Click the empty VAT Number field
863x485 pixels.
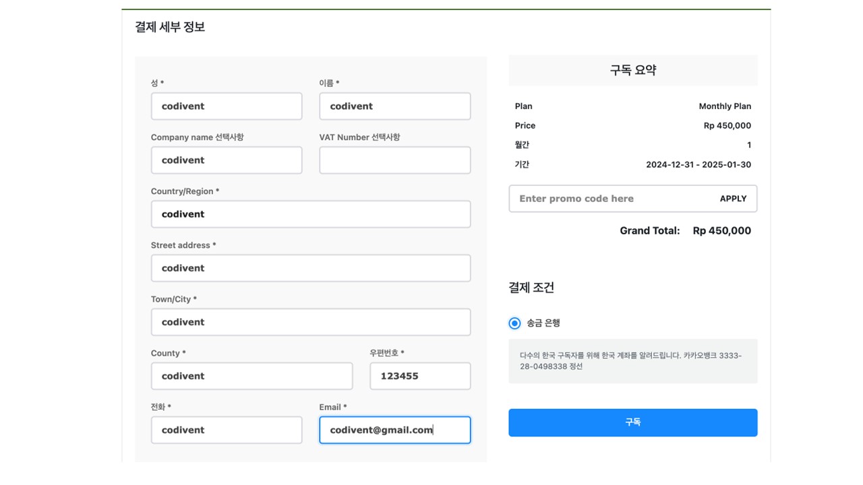pos(394,160)
